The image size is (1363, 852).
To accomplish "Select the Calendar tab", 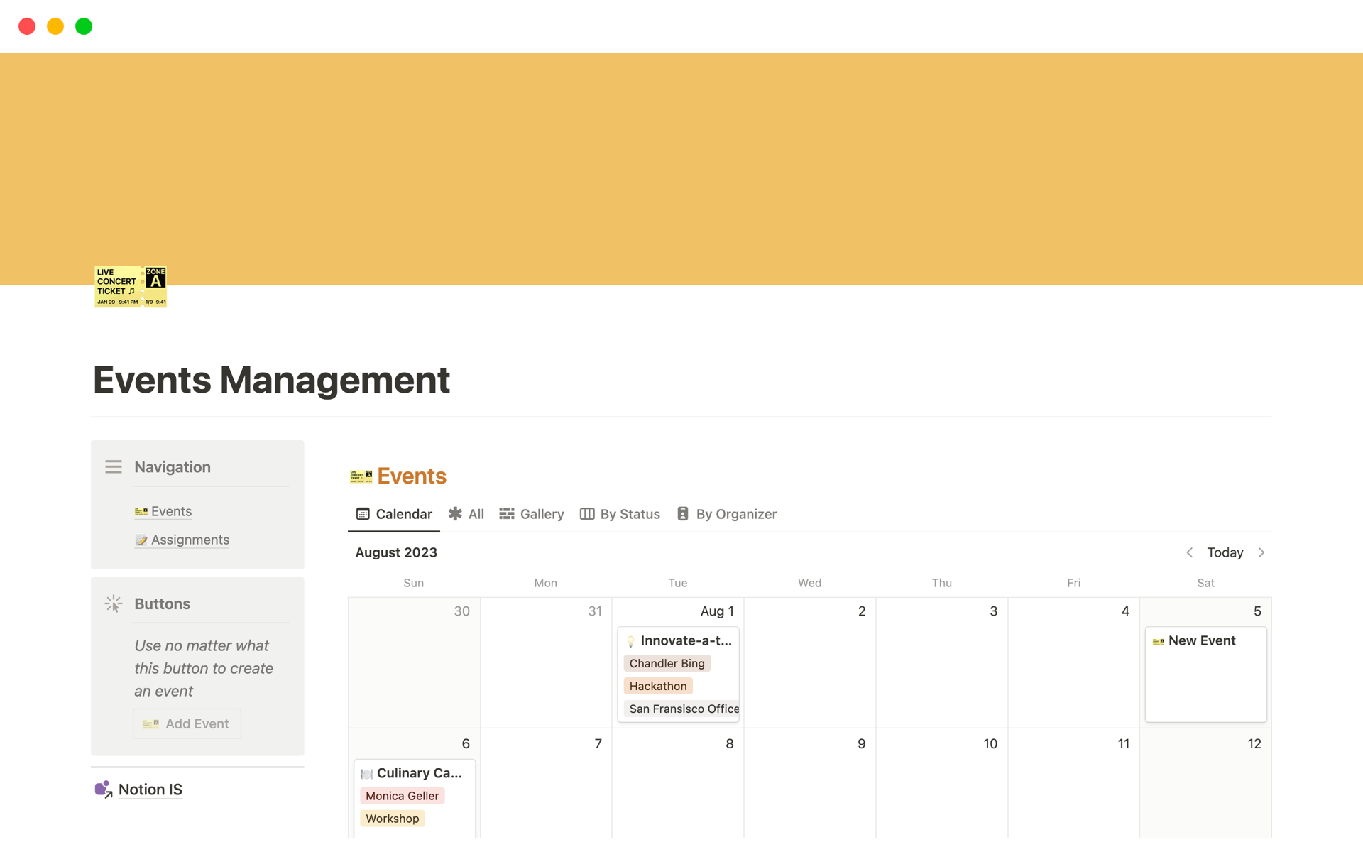I will click(395, 513).
